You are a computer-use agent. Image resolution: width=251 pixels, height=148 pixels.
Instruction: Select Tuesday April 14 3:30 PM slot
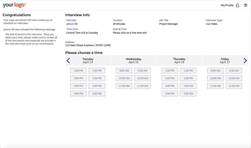coord(97,86)
